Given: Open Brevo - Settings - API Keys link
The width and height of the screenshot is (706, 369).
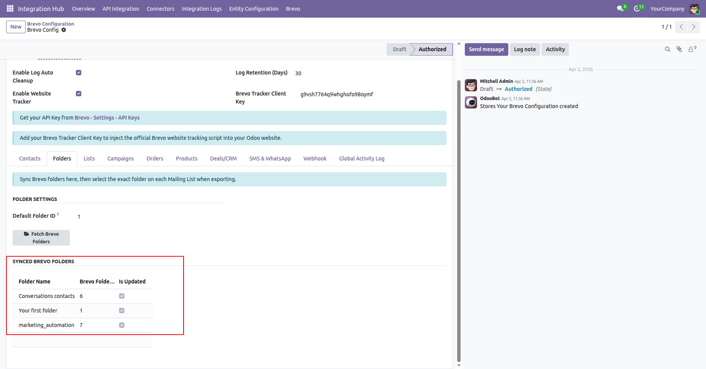Looking at the screenshot, I should [x=107, y=118].
